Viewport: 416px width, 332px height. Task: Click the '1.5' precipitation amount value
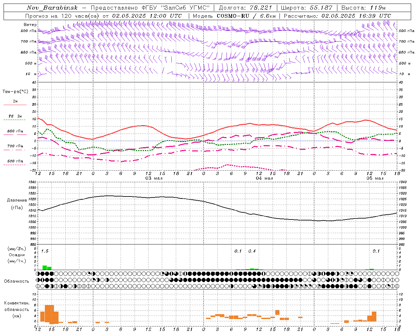coord(45,251)
